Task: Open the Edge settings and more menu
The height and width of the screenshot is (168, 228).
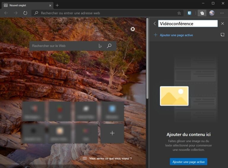Action: (x=222, y=13)
